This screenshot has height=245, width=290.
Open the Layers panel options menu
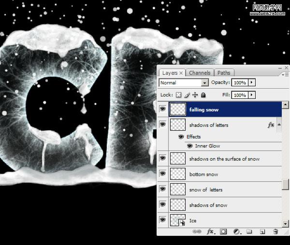click(285, 75)
